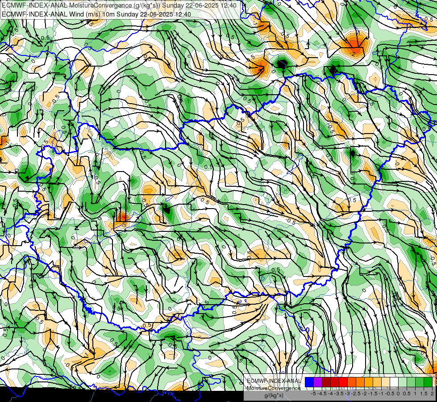Click the palest green swatch between 0 and 0.5

click(x=403, y=382)
